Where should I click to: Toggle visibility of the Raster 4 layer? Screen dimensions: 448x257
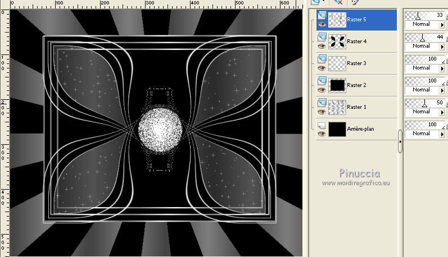pos(322,47)
